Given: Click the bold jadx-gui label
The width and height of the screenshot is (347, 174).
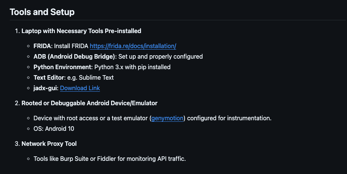Looking at the screenshot, I should tap(45, 88).
